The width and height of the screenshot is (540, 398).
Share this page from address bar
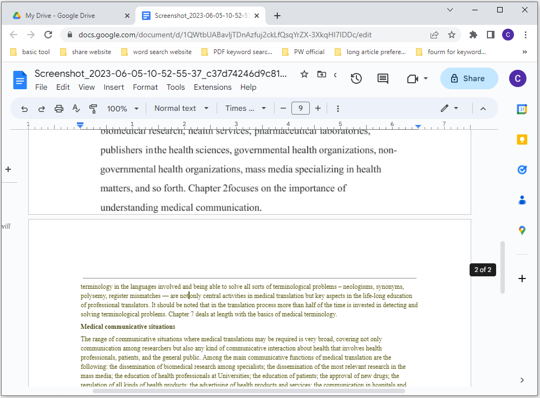pos(434,35)
